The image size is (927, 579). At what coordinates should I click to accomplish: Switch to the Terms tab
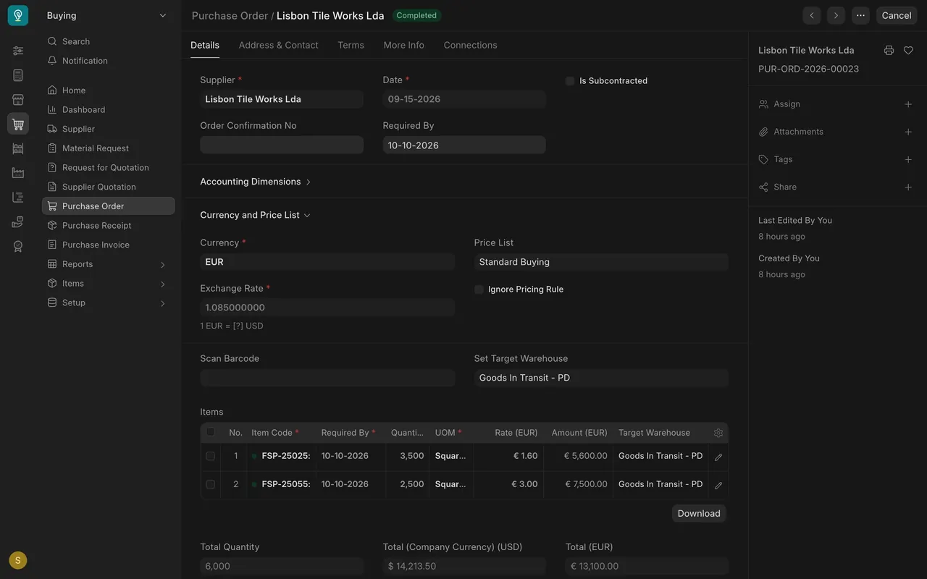point(351,45)
